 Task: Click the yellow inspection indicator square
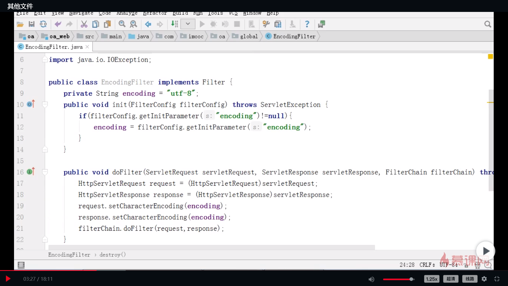(x=490, y=56)
